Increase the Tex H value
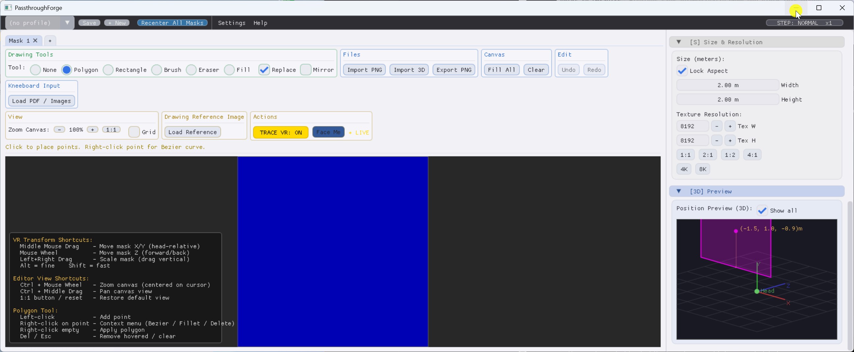This screenshot has width=854, height=352. click(x=730, y=140)
